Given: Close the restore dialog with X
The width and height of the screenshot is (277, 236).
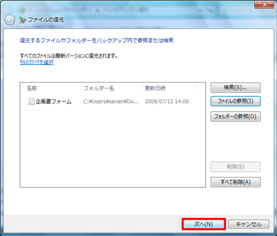Looking at the screenshot, I should (x=264, y=5).
